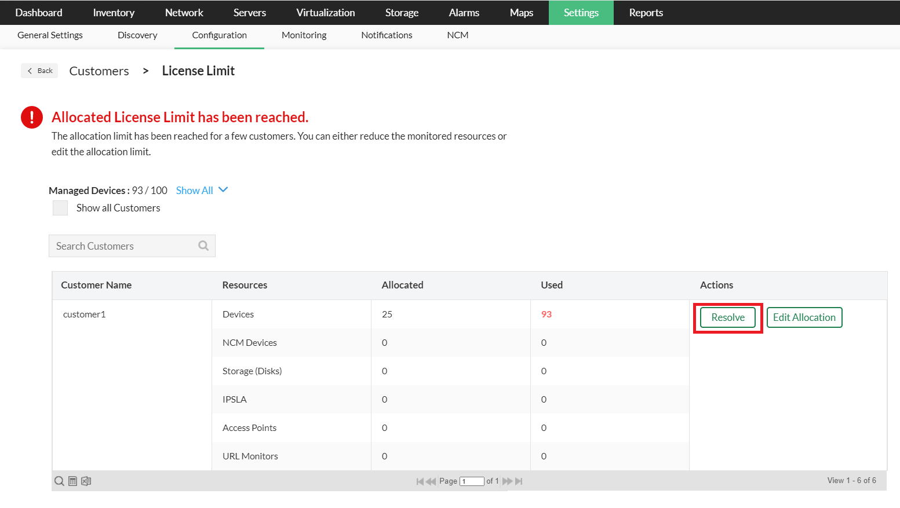The width and height of the screenshot is (900, 508).
Task: Open the Inventory menu
Action: pyautogui.click(x=114, y=13)
